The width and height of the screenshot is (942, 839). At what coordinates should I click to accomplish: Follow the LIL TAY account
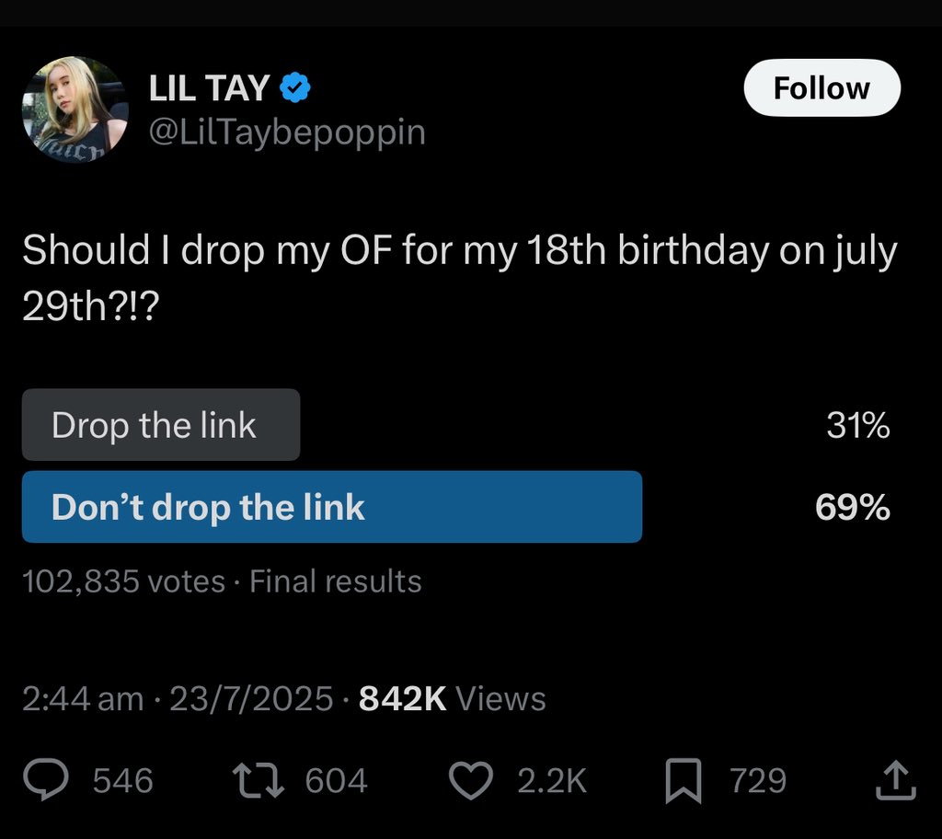[821, 87]
